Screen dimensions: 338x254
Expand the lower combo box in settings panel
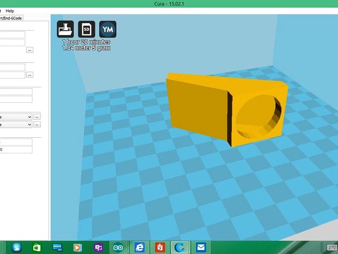click(x=15, y=124)
